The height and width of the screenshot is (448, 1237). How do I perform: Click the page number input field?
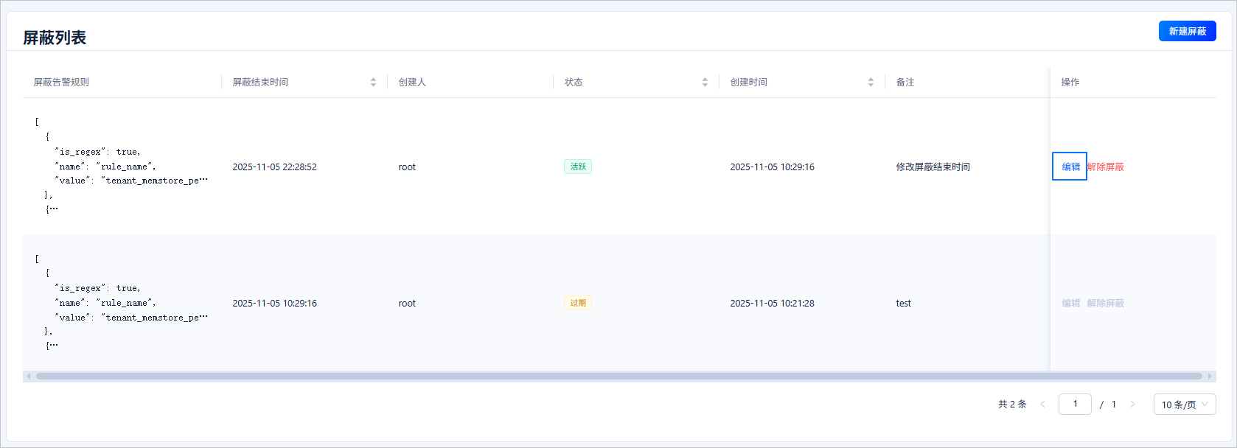point(1075,404)
